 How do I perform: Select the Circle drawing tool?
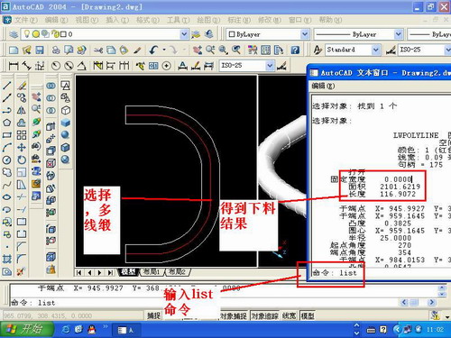pos(7,160)
